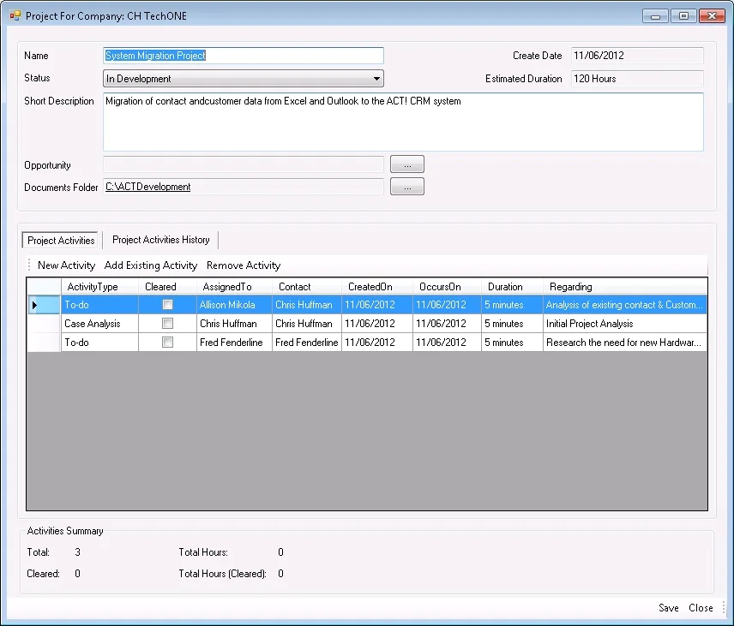Click Analysis of existing contact regarding cell
The width and height of the screenshot is (734, 626).
(625, 305)
